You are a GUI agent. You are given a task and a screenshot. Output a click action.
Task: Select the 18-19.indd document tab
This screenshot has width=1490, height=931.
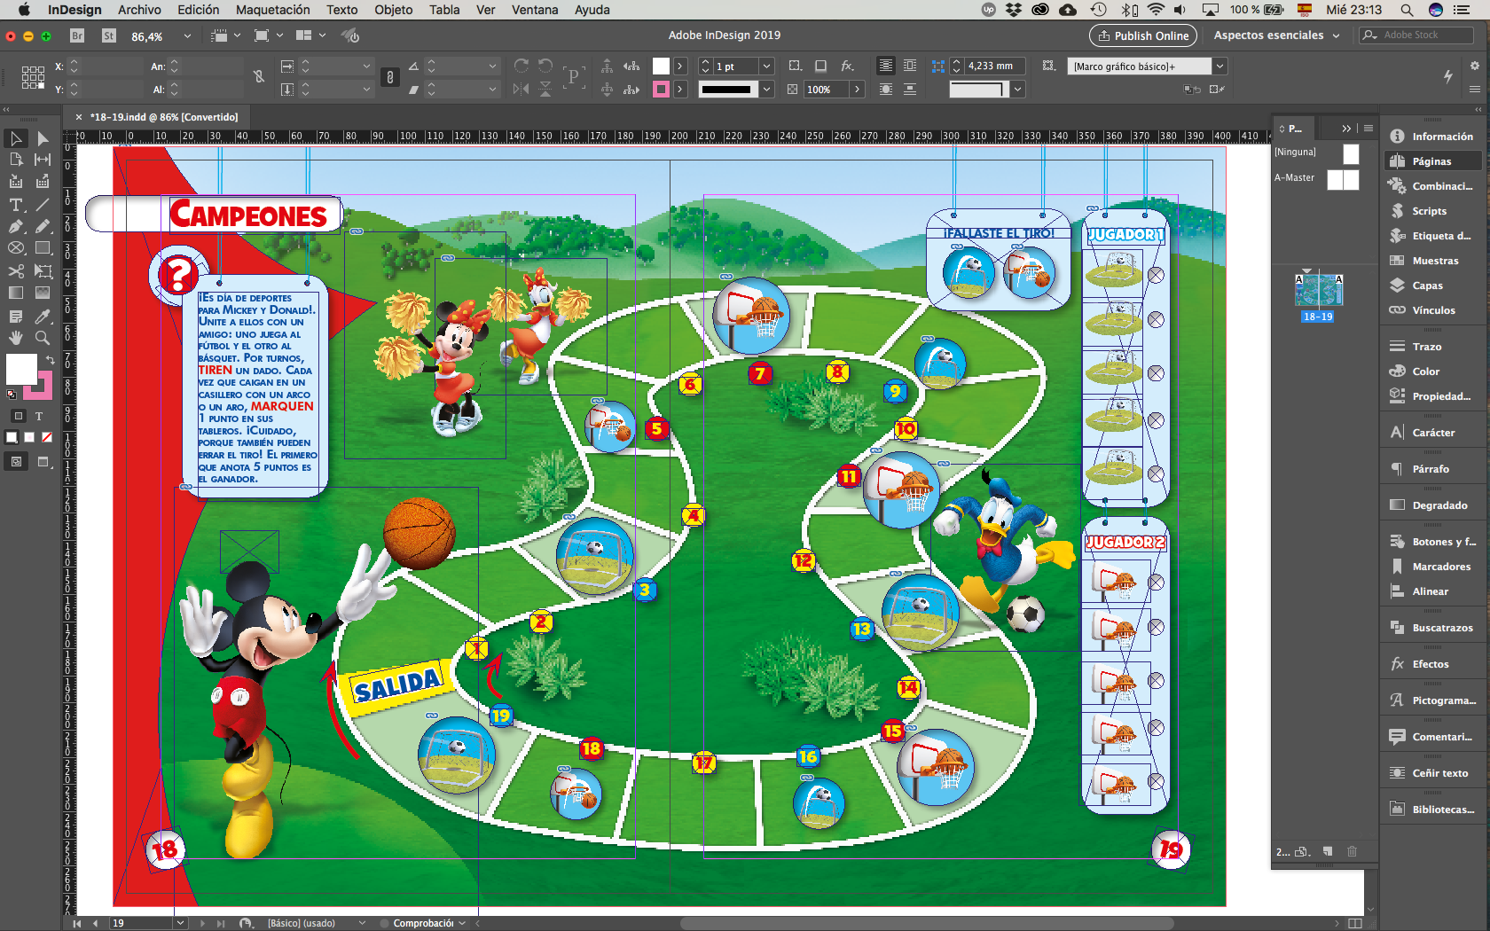pos(164,117)
